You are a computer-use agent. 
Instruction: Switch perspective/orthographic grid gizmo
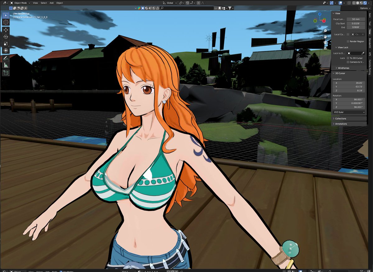point(325,49)
